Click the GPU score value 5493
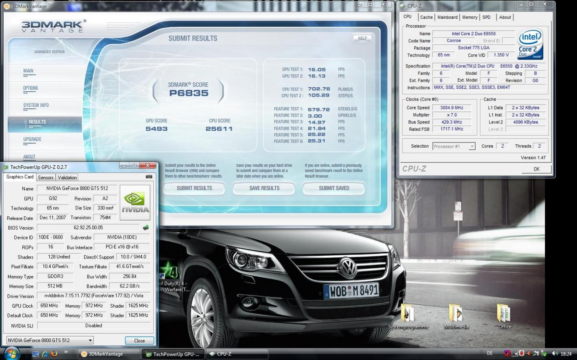Image resolution: width=577 pixels, height=360 pixels. [x=157, y=129]
